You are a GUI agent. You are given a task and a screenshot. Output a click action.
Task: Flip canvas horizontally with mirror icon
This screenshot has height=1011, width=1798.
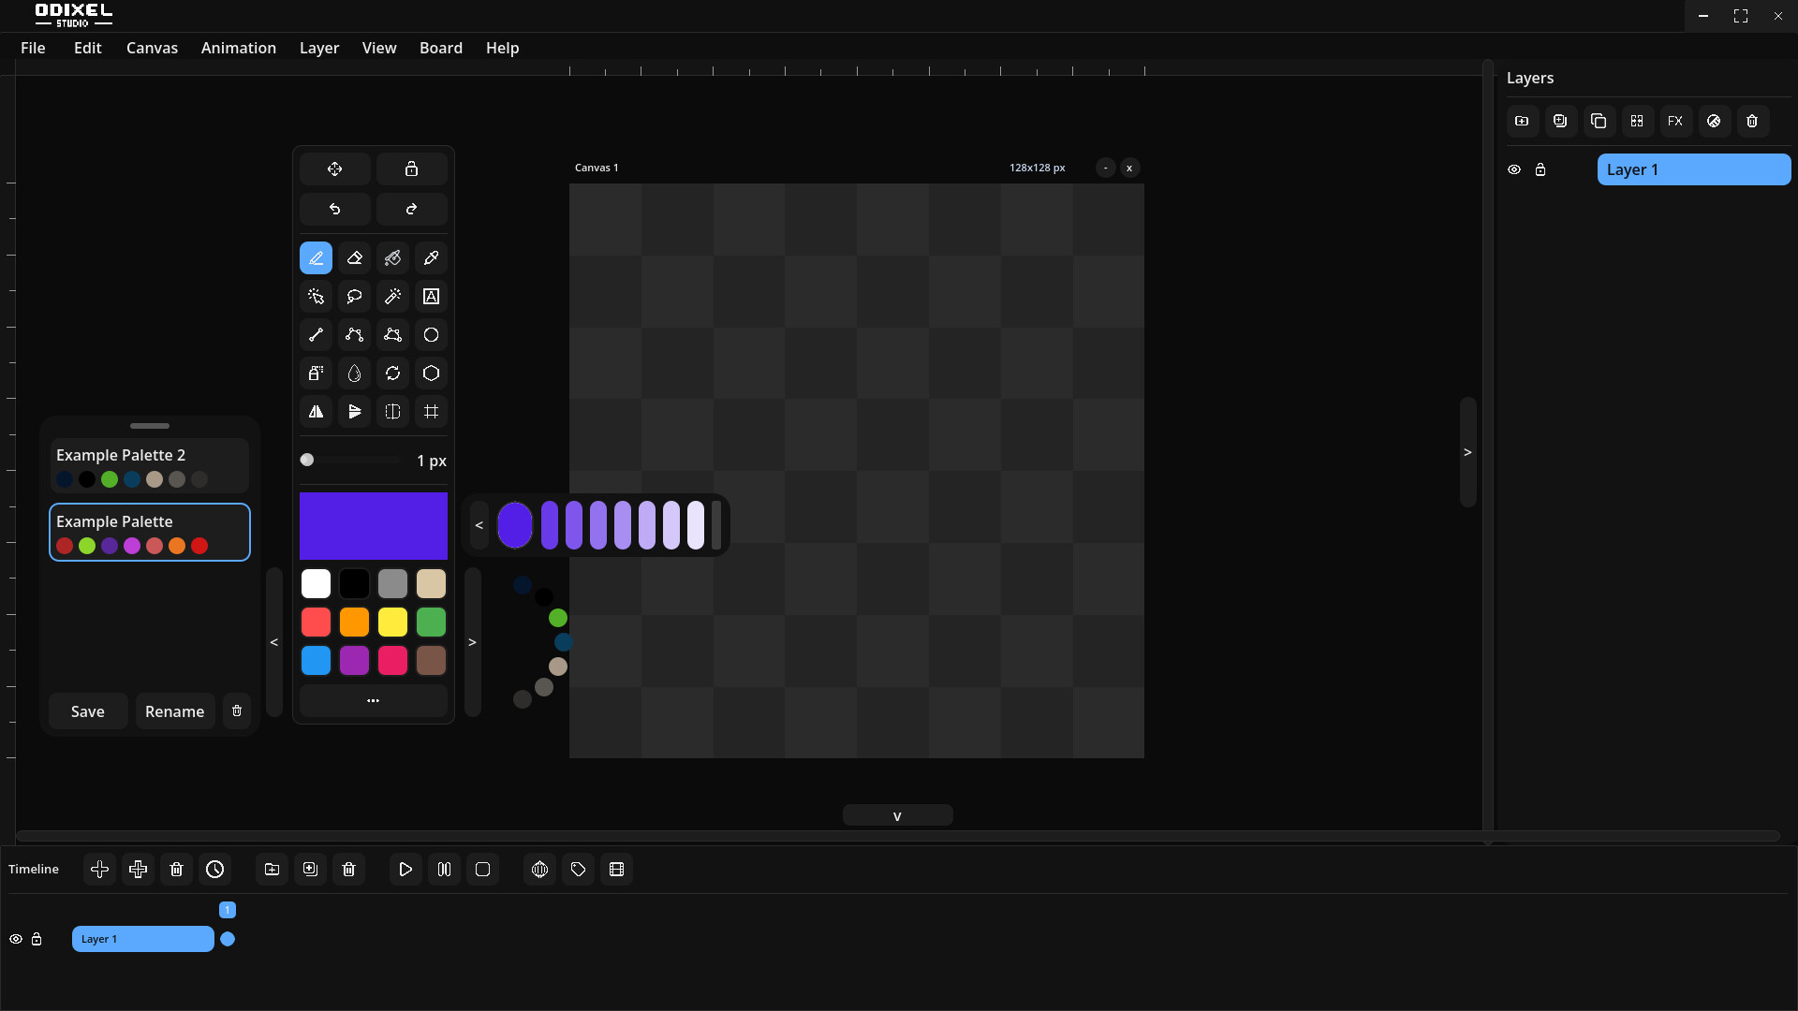click(316, 412)
